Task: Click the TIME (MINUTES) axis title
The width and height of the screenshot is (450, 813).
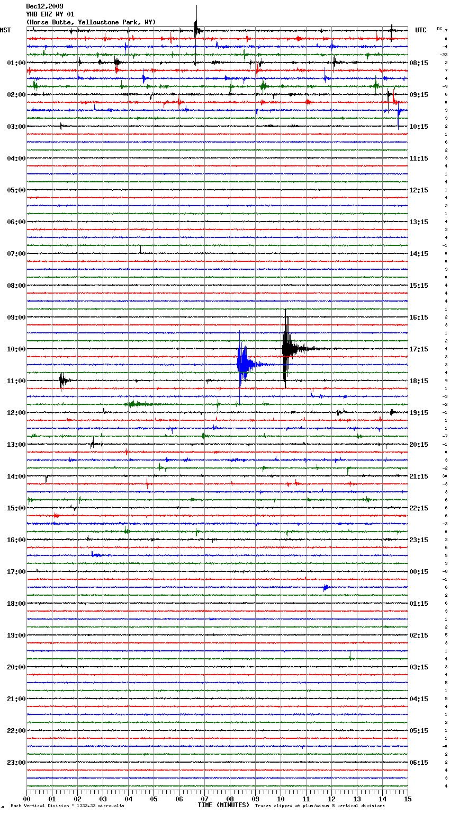Action: (223, 805)
